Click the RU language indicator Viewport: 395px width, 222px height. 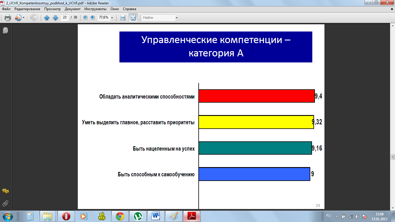pos(328,216)
